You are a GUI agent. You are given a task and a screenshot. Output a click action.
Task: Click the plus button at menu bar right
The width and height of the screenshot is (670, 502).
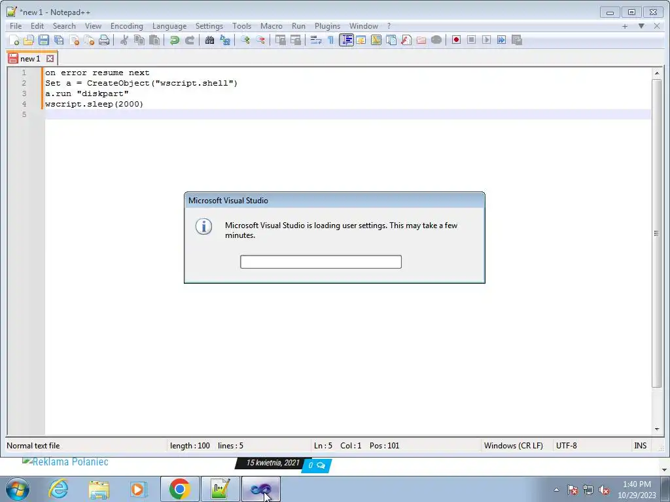click(x=625, y=26)
